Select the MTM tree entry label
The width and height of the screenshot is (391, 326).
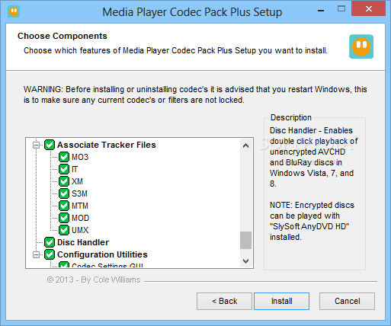click(x=80, y=206)
